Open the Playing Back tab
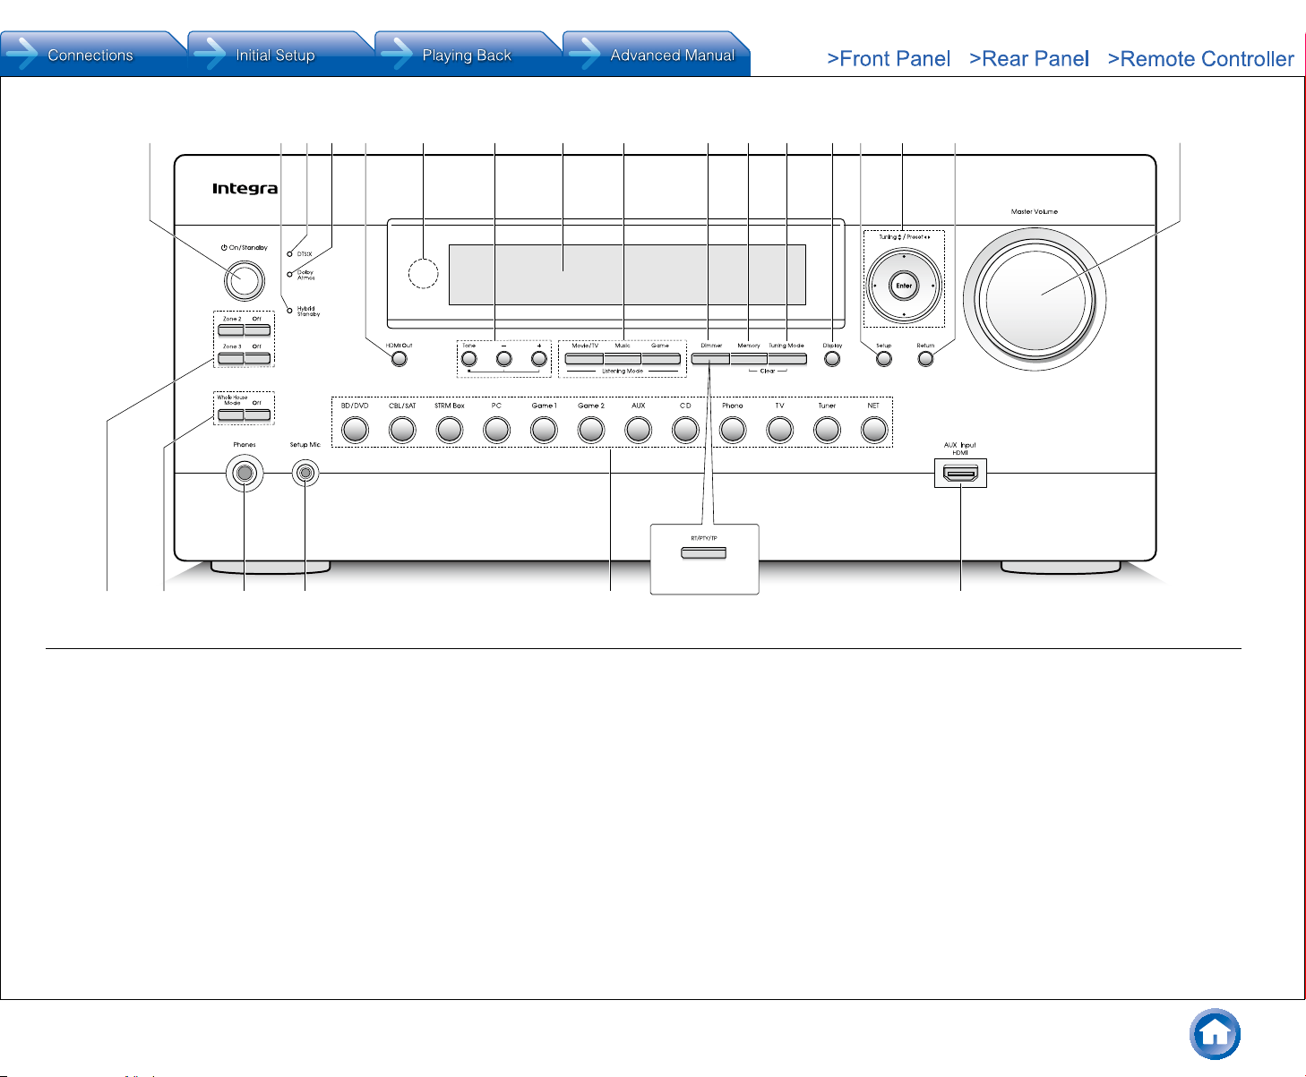1306x1077 pixels. click(x=468, y=54)
